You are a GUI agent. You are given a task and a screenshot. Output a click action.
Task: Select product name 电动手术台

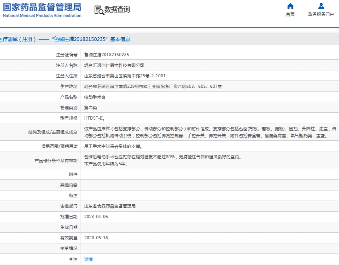click(95, 97)
